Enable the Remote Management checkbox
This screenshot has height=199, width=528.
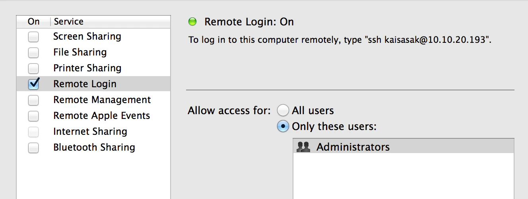(x=33, y=100)
